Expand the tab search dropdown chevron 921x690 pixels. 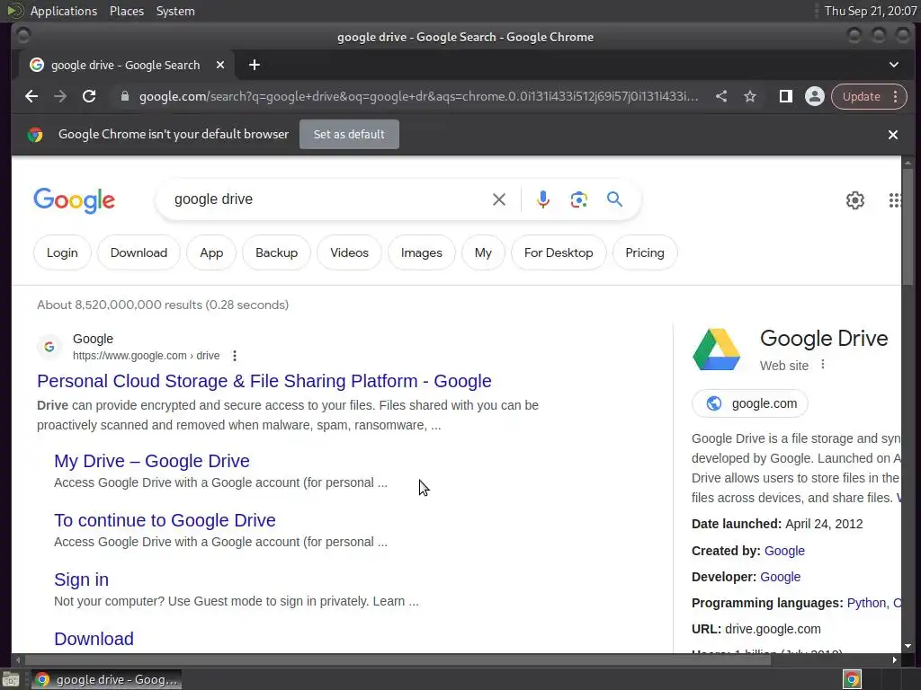[x=893, y=65]
